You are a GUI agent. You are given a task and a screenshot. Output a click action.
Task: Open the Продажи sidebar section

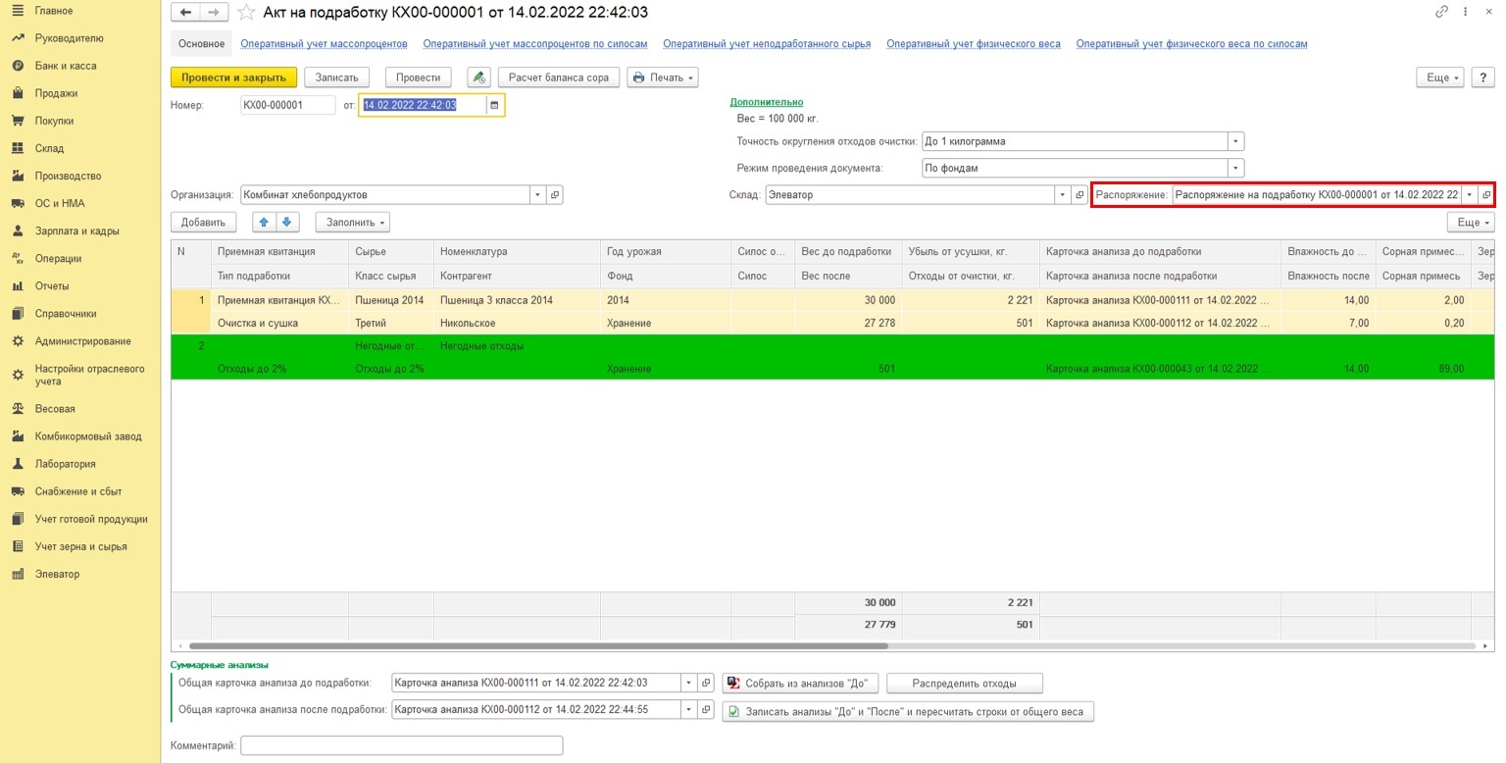click(56, 93)
